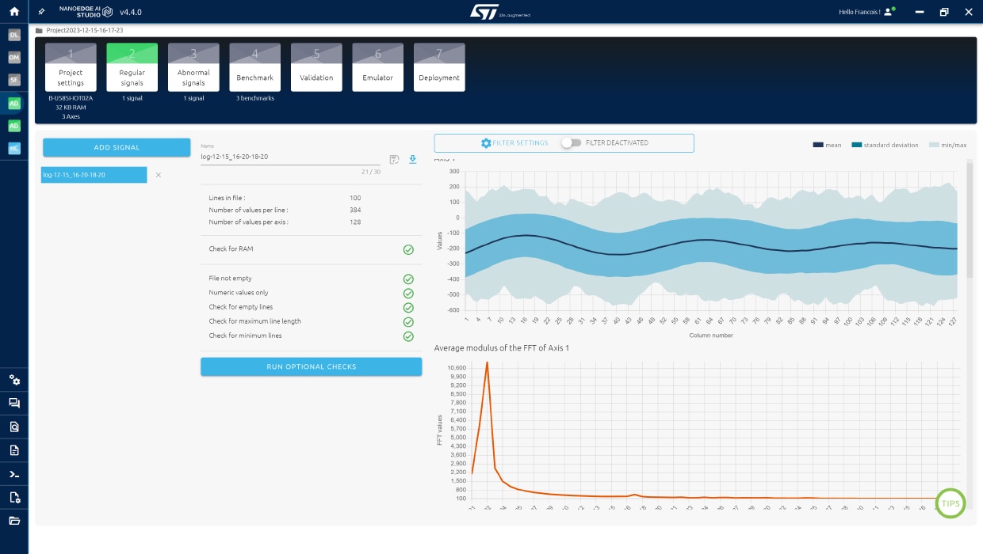
Task: Click the green TIPS circle button
Action: click(950, 503)
